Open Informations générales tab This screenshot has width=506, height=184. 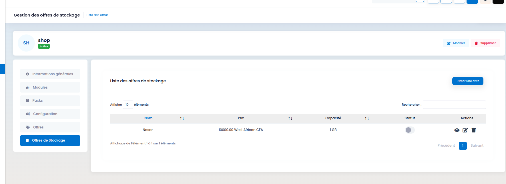(50, 74)
